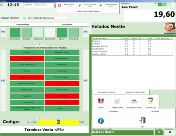Click the Cantidad value box showing 1

click(159, 132)
